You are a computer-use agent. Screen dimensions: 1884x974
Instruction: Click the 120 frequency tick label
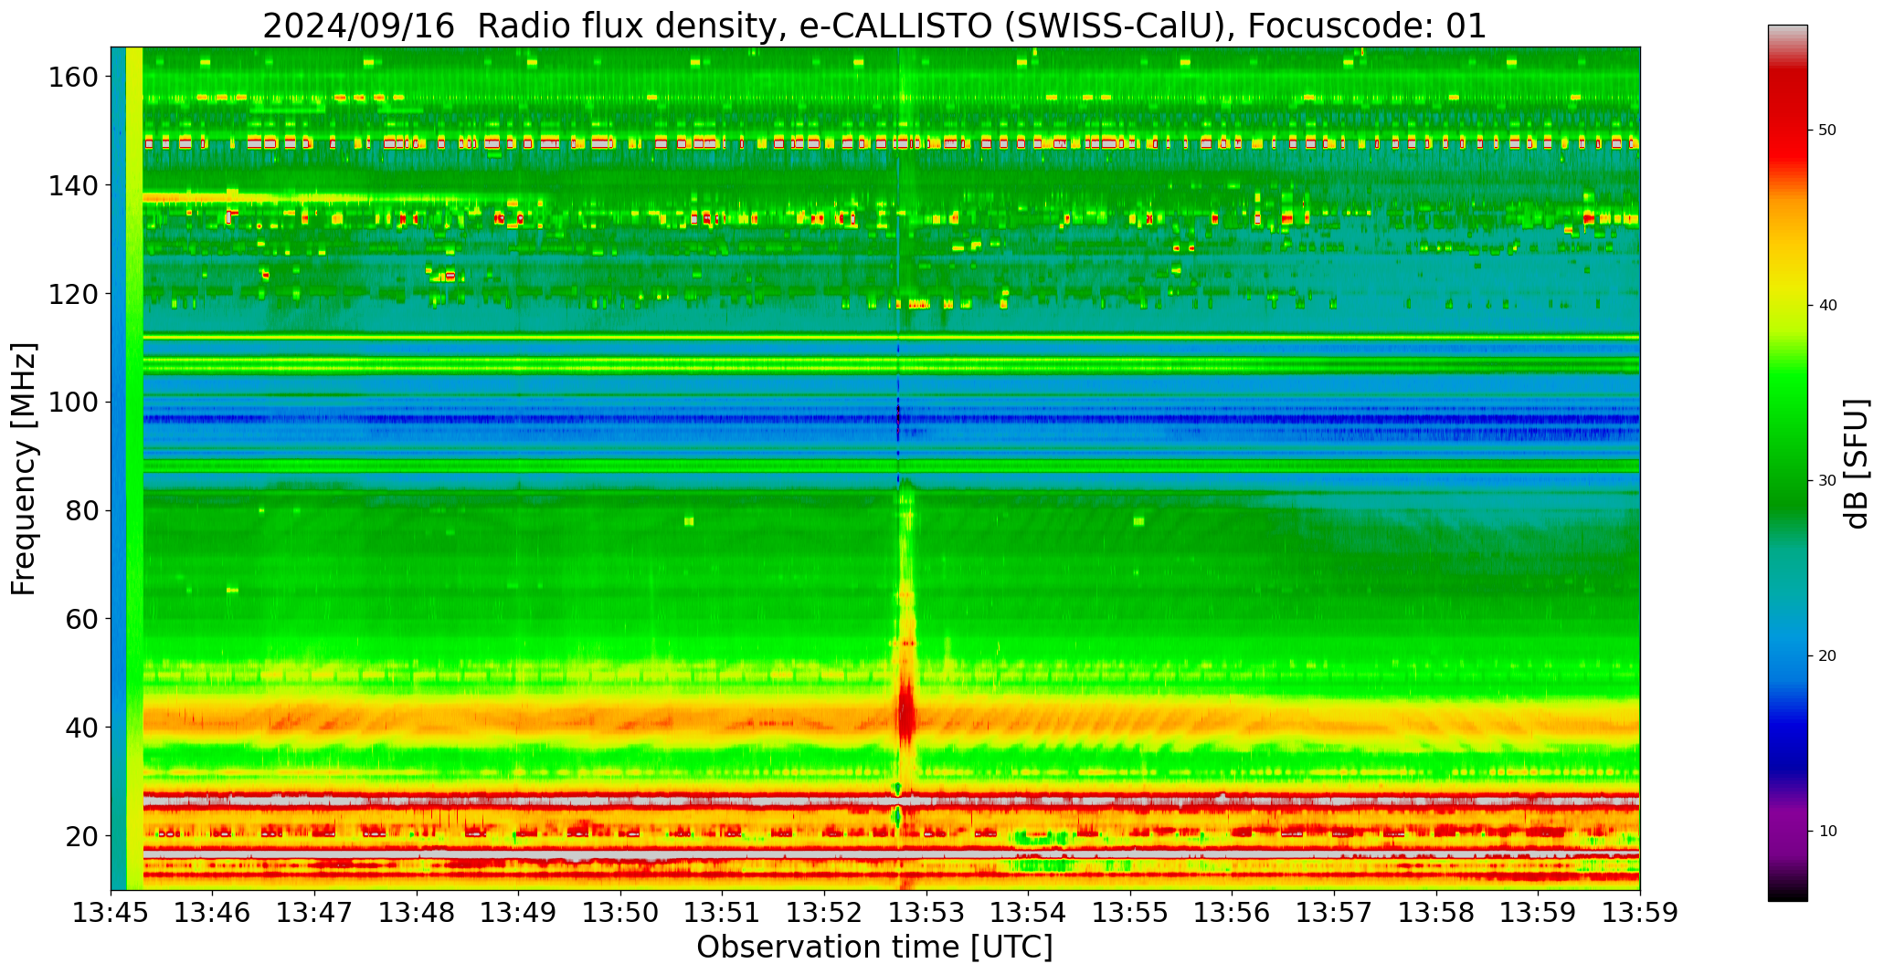click(73, 294)
